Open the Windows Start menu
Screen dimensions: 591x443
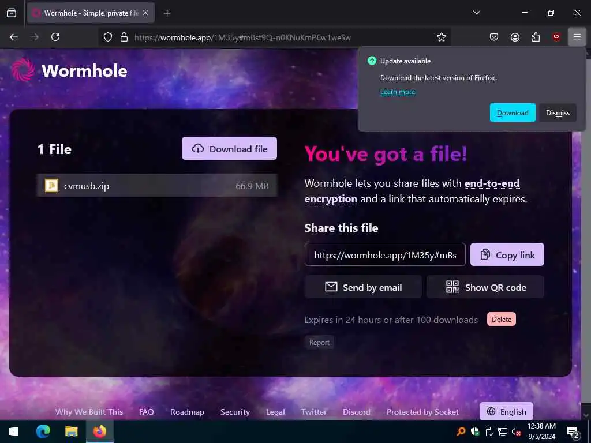[14, 431]
